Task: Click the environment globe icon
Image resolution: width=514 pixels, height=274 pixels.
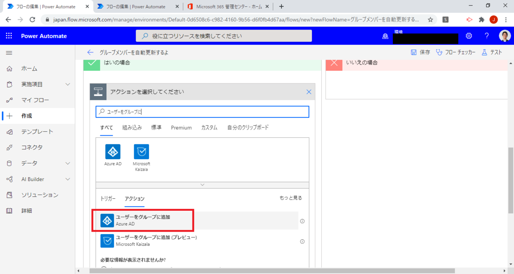Action: coord(385,36)
